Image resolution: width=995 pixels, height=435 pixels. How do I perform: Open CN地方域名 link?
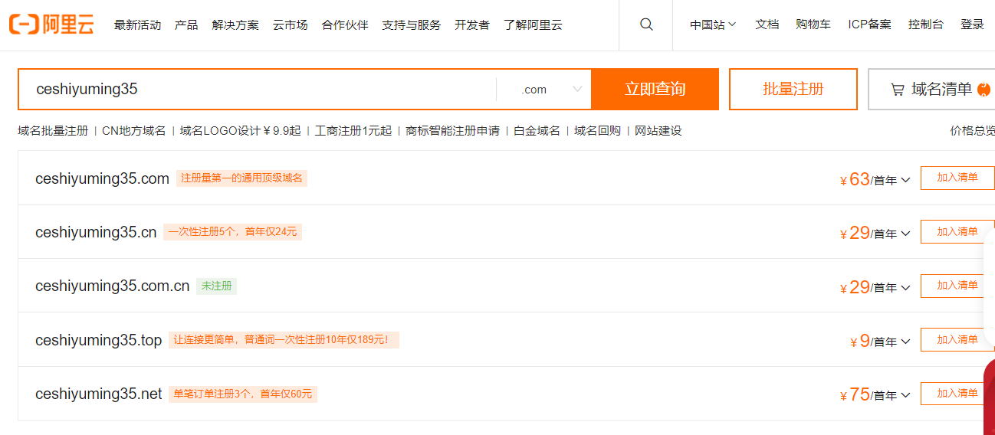[x=134, y=131]
